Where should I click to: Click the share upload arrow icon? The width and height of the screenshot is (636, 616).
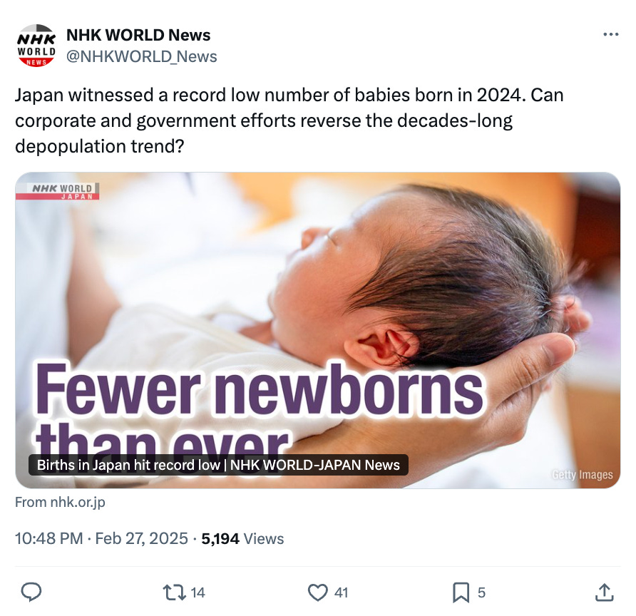pos(605,592)
